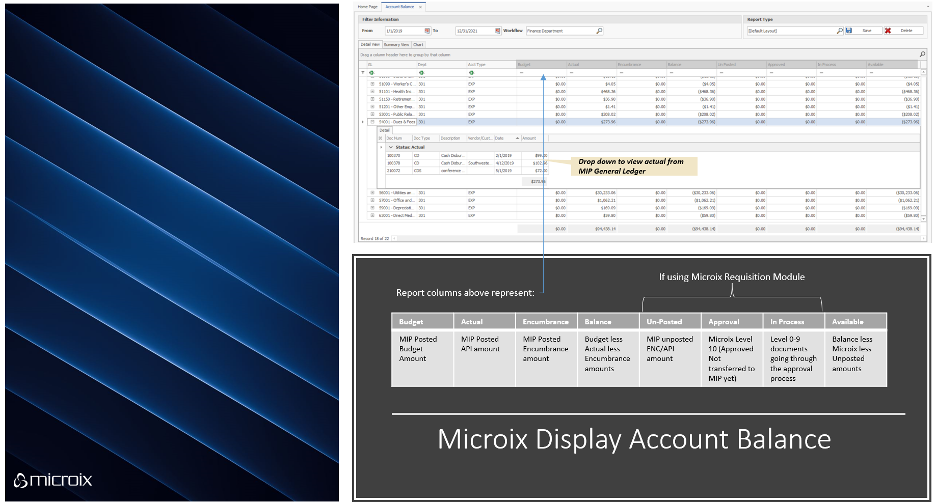Click the Acct Type filter condition icon
The image size is (936, 502).
471,73
